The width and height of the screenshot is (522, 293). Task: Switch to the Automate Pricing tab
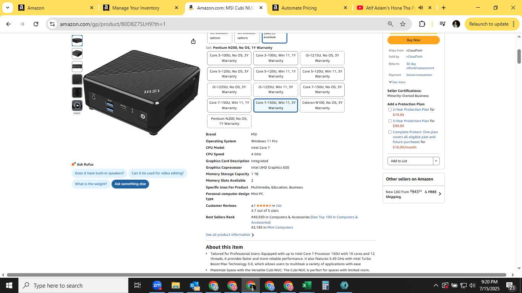click(x=310, y=8)
